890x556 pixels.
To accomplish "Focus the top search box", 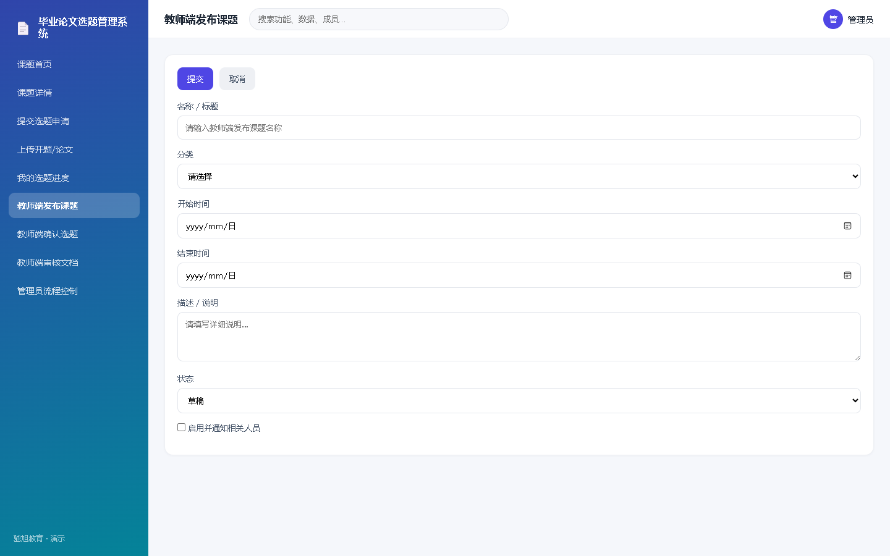I will pos(379,19).
